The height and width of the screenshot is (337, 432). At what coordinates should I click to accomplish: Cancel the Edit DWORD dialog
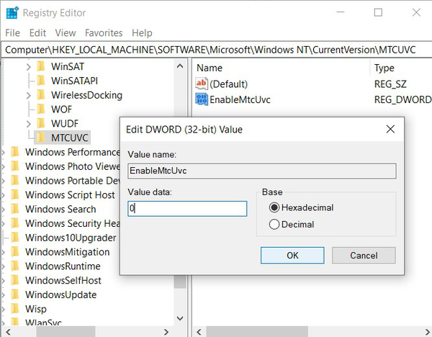pyautogui.click(x=364, y=255)
